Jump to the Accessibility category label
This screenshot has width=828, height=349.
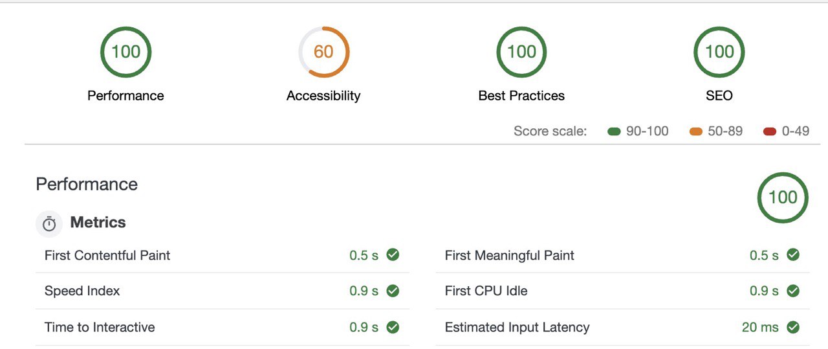(x=323, y=96)
